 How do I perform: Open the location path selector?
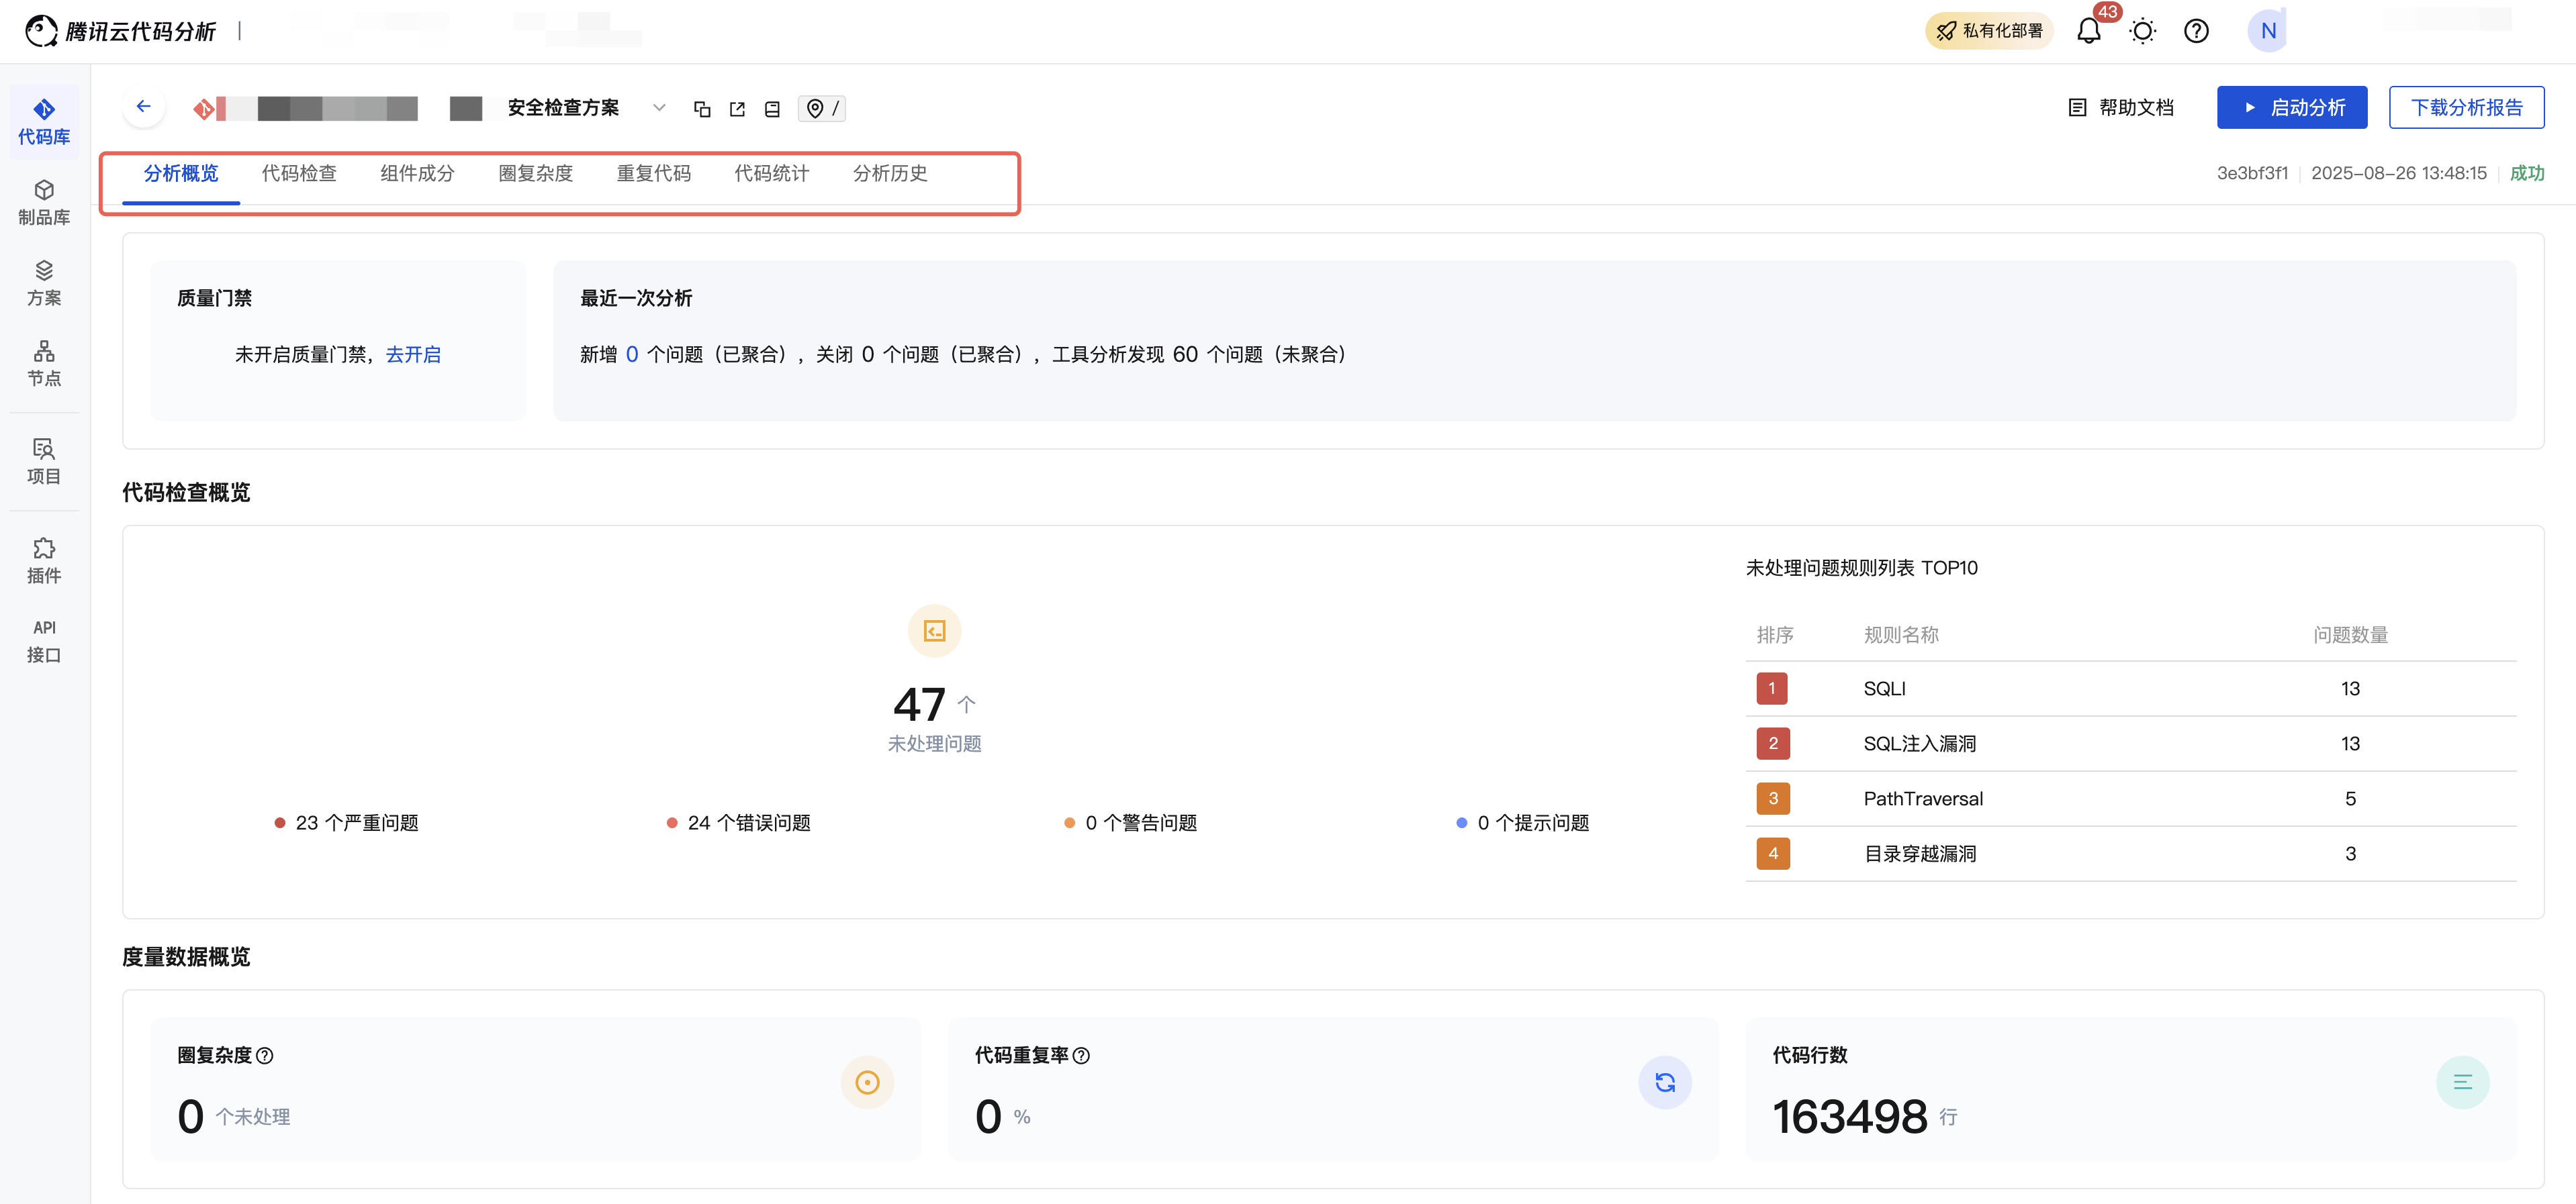(822, 108)
